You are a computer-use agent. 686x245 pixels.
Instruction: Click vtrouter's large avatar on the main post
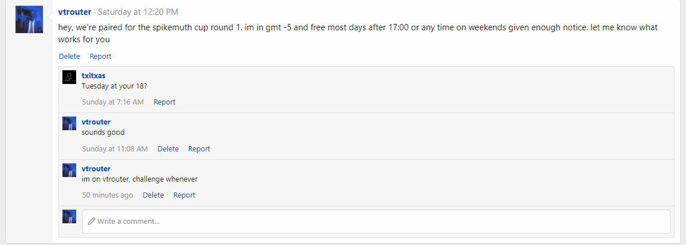(x=29, y=19)
